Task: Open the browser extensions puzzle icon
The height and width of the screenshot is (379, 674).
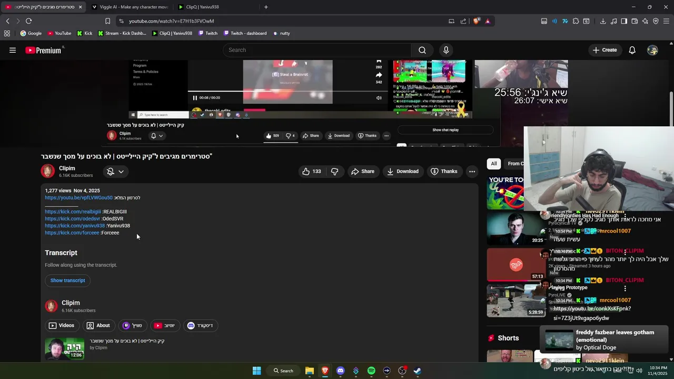Action: 576,21
